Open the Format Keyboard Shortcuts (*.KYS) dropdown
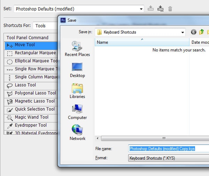The width and height of the screenshot is (209, 176). tap(169, 158)
